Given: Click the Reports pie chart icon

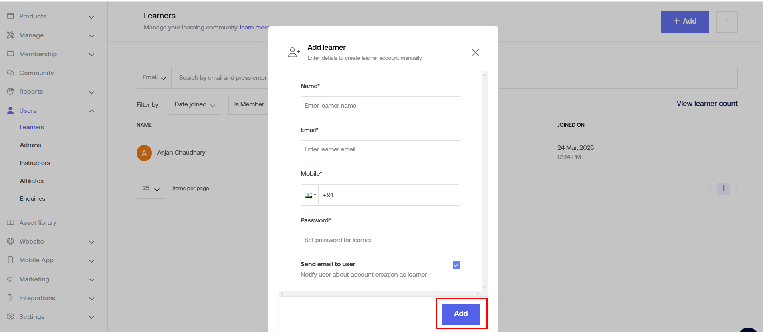Looking at the screenshot, I should click(x=10, y=91).
